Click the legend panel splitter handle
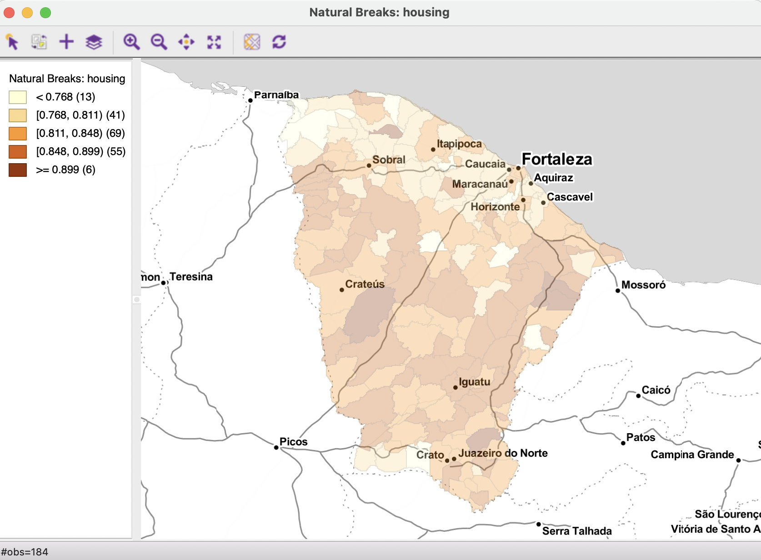The height and width of the screenshot is (560, 761). [136, 300]
